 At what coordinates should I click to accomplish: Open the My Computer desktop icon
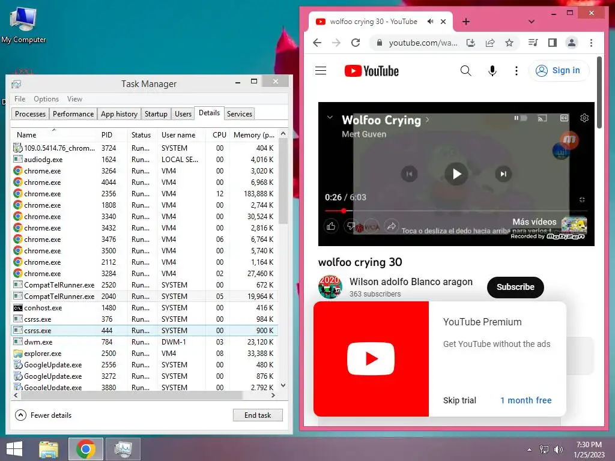23,24
